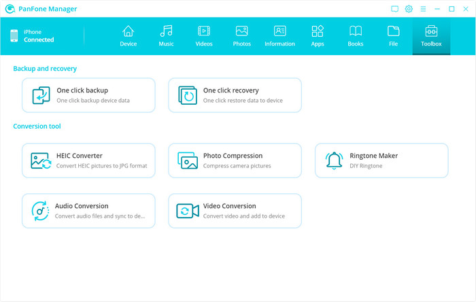476x302 pixels.
Task: Select the Toolbox tab label
Action: [x=431, y=44]
